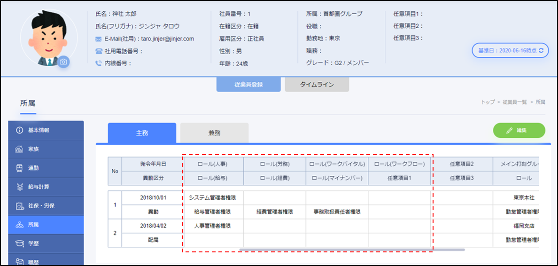Select the 従業員登録 tab
This screenshot has height=266, width=558.
pyautogui.click(x=248, y=85)
